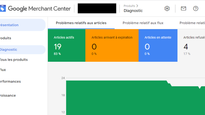Click the Produits breadcrumb link

[x=129, y=6]
